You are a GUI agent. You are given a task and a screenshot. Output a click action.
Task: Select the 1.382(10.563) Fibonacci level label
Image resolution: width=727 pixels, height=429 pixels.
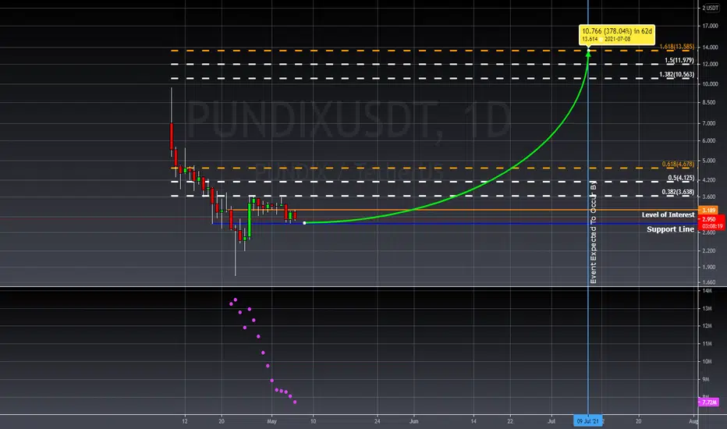[x=676, y=74]
